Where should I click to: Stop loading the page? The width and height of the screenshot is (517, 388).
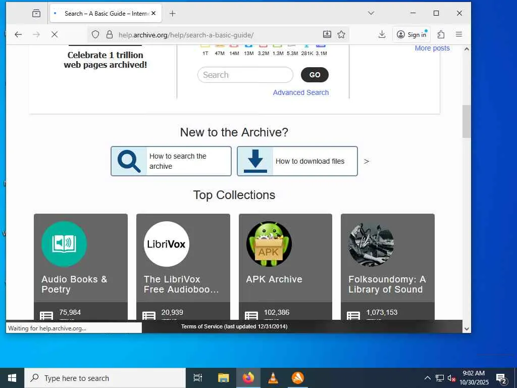click(x=55, y=35)
